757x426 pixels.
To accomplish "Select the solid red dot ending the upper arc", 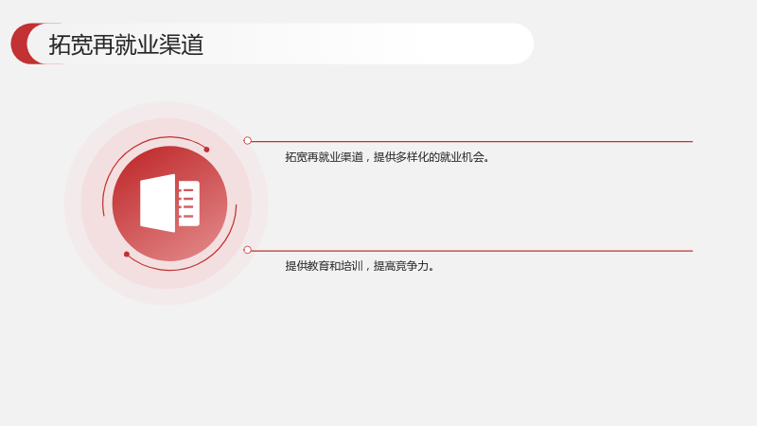I will (206, 150).
